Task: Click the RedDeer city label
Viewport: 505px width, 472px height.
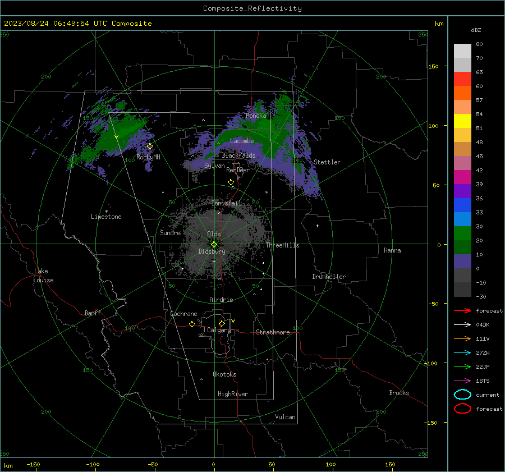Action: coord(238,170)
